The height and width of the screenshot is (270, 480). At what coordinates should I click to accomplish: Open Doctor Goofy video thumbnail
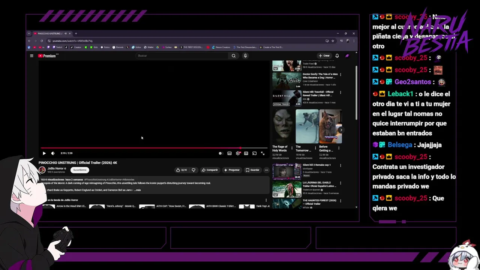[x=286, y=81]
